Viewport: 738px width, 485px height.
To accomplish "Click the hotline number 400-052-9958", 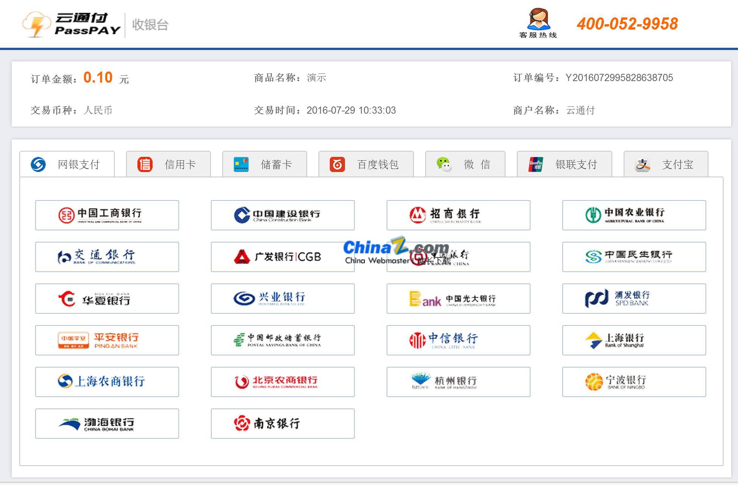I will click(x=627, y=24).
